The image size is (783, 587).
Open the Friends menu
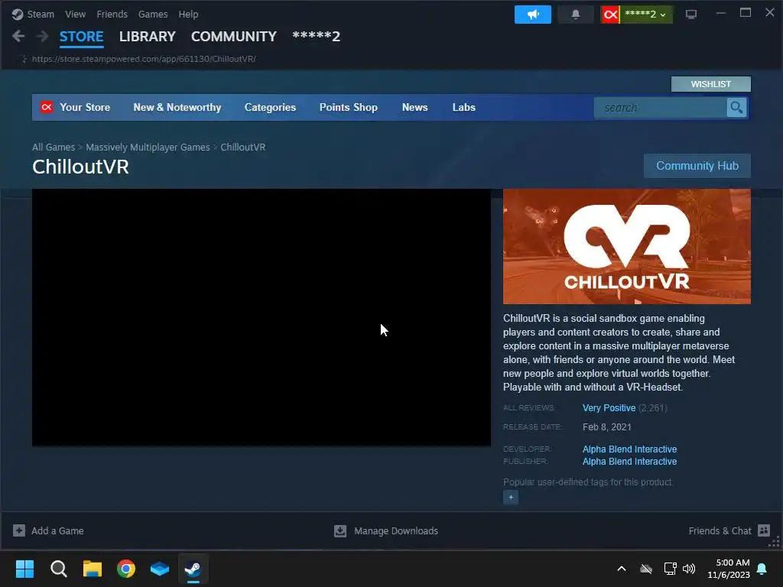click(112, 15)
